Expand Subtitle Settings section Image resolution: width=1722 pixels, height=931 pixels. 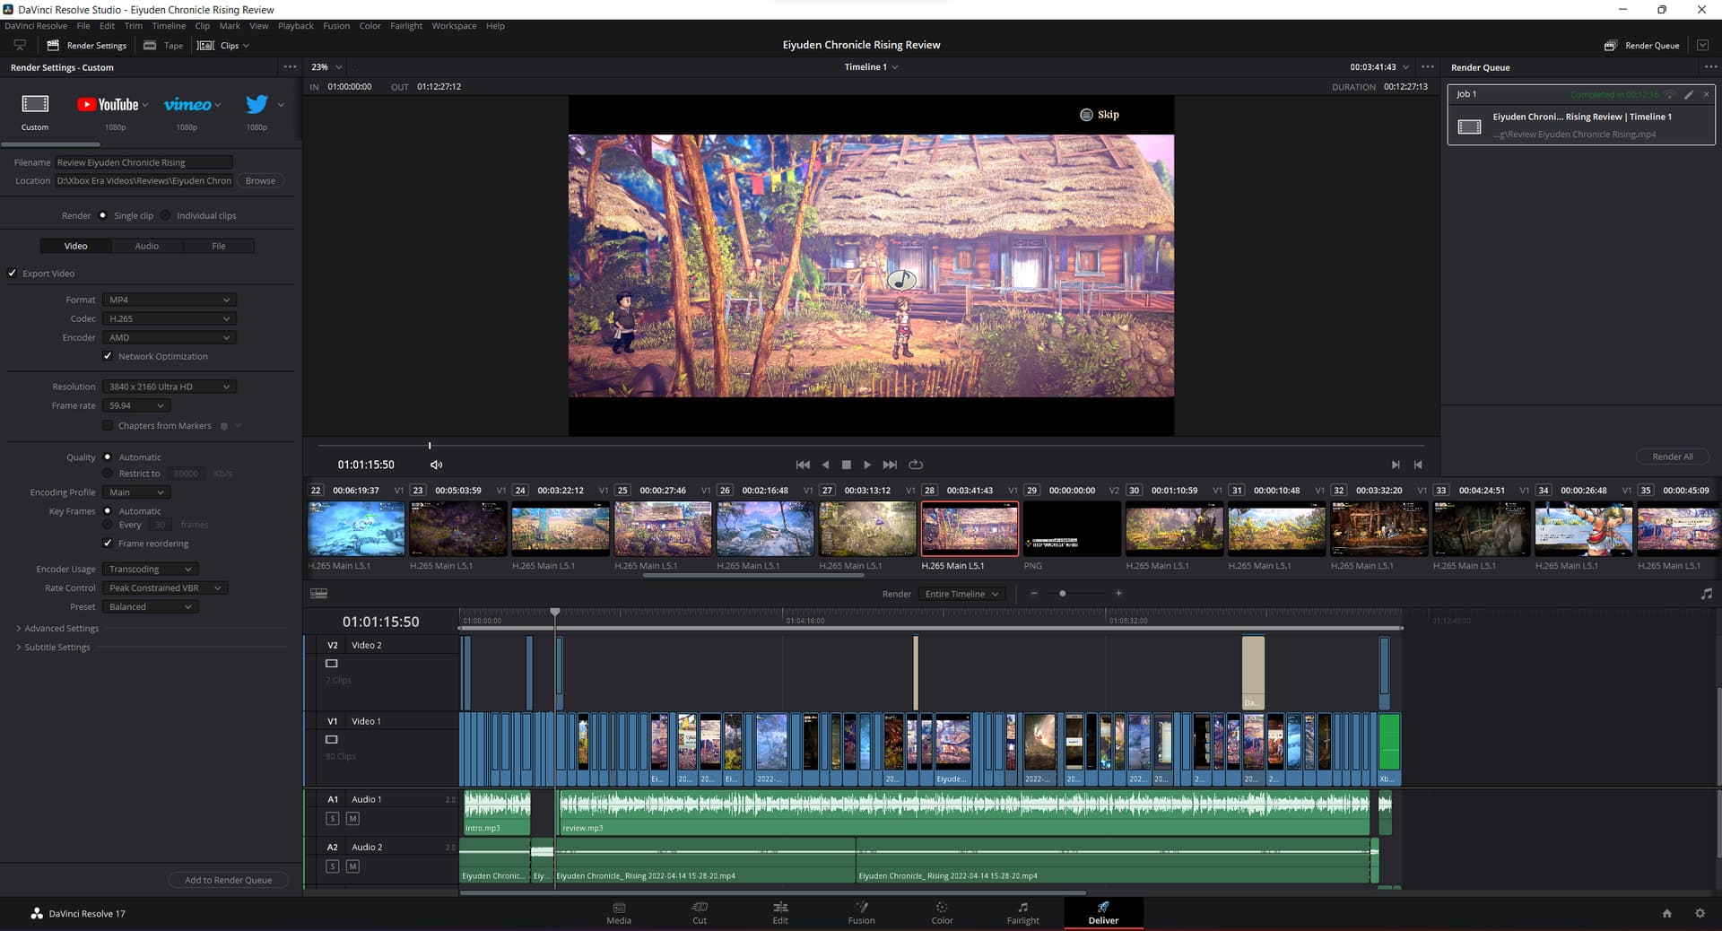point(53,648)
